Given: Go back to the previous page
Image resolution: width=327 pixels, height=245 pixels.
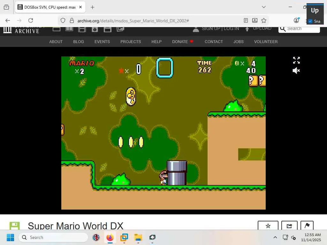Looking at the screenshot, I should click(x=8, y=20).
